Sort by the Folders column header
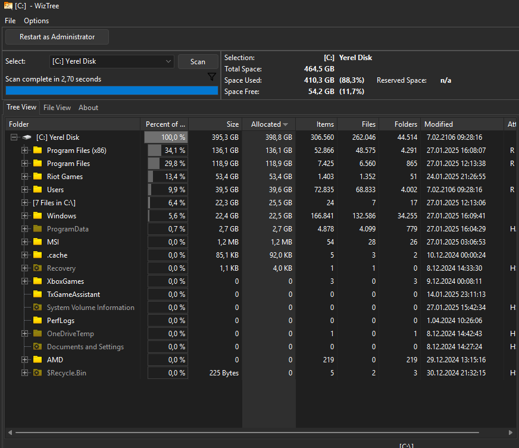The width and height of the screenshot is (519, 448). (400, 124)
